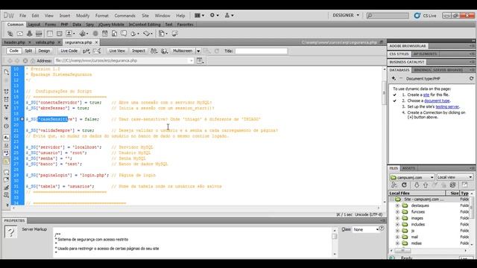Expand Files panel to show both sites
The width and height of the screenshot is (477, 268).
[465, 185]
